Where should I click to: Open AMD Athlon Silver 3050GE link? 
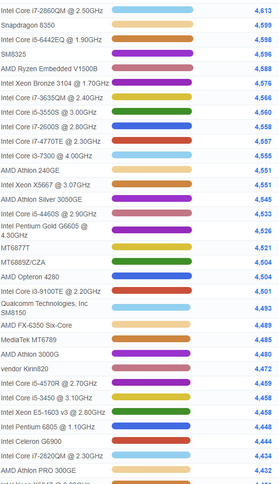click(42, 199)
